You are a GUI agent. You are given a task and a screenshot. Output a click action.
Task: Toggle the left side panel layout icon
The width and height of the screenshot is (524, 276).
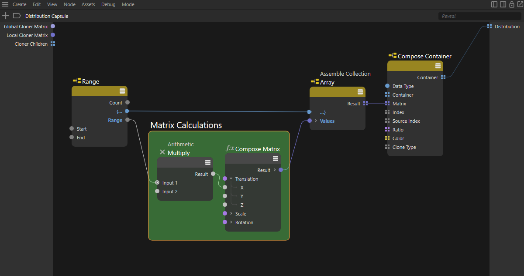pos(494,4)
